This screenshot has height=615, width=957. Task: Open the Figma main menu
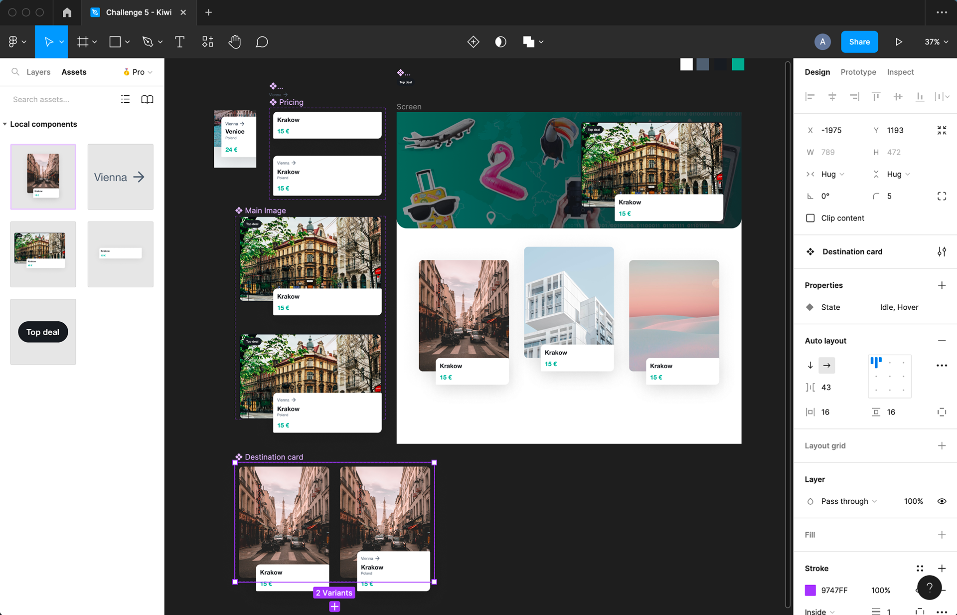pos(17,42)
